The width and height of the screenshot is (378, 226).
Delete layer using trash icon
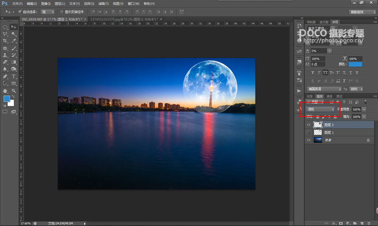369,223
